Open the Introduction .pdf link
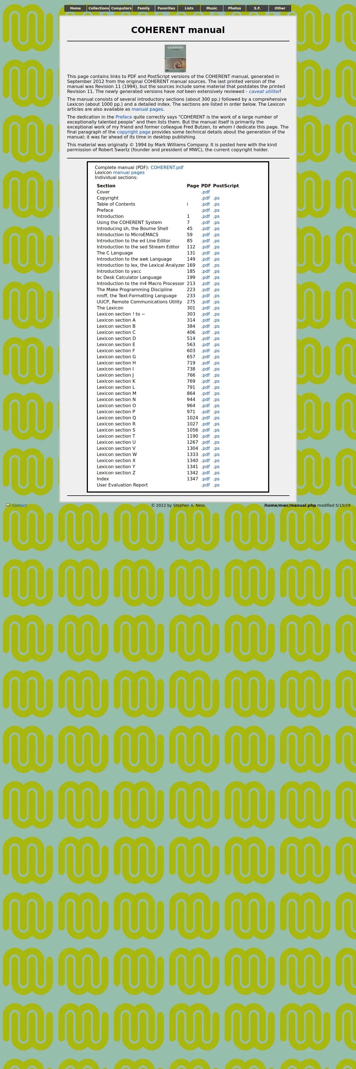This screenshot has height=1069, width=356. point(205,217)
